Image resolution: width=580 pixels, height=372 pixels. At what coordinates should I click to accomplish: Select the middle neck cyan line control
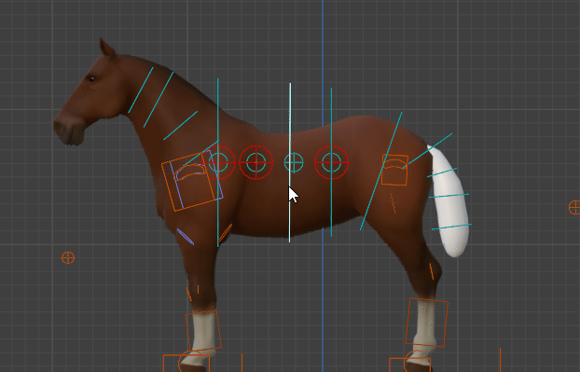pos(159,100)
